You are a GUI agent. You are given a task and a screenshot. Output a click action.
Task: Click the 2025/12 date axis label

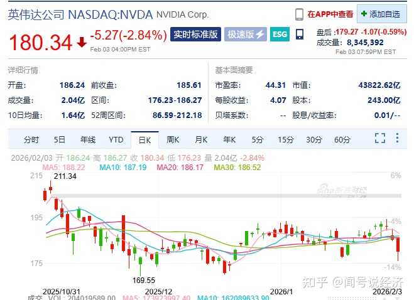158,292
